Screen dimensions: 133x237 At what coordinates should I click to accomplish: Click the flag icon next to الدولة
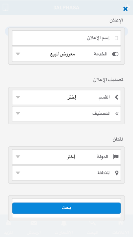(x=116, y=157)
